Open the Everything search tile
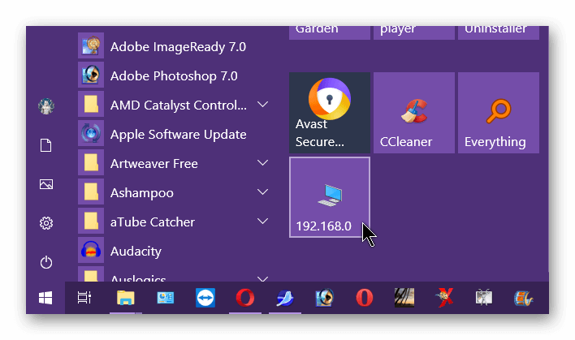The height and width of the screenshot is (340, 575). coord(499,113)
